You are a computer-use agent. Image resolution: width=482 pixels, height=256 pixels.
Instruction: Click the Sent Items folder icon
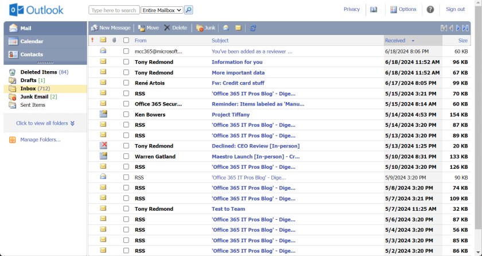(12, 105)
